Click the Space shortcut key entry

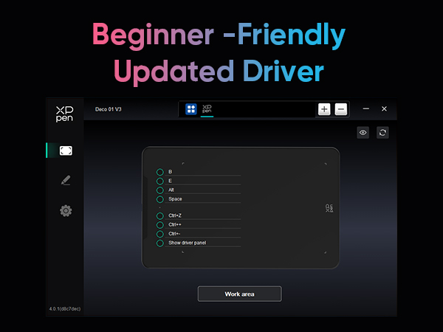[x=175, y=198]
